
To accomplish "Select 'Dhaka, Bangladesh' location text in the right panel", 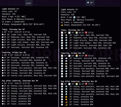I will 73,25.
